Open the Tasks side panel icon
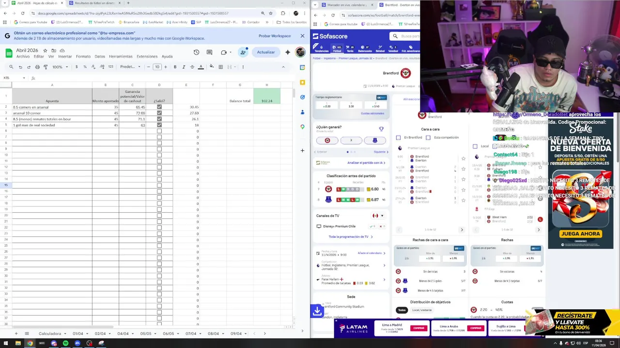Screen dimensions: 620x348 302,97
